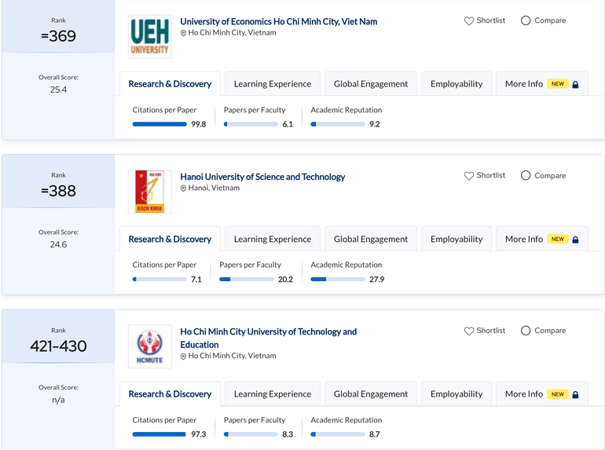Open More Info tab for Hanoi University
Screen dimensions: 605x450
coord(524,239)
